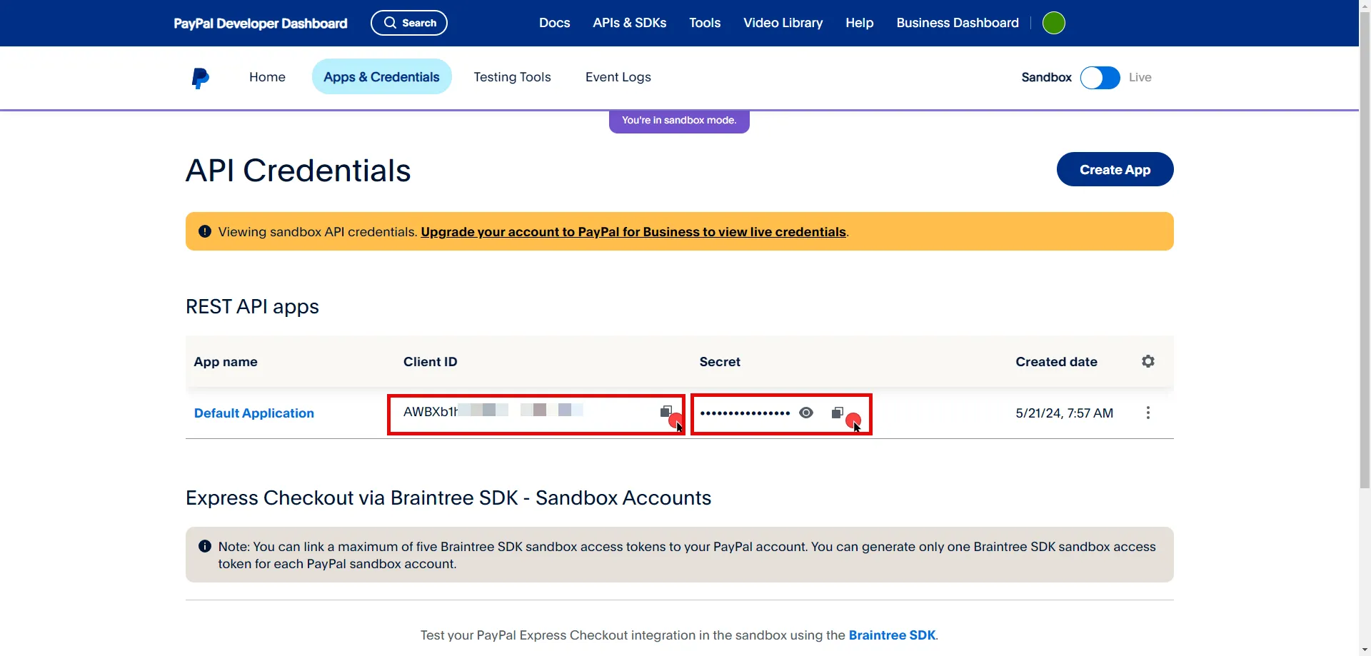Viewport: 1371px width, 656px height.
Task: Open the Docs menu
Action: coord(554,22)
